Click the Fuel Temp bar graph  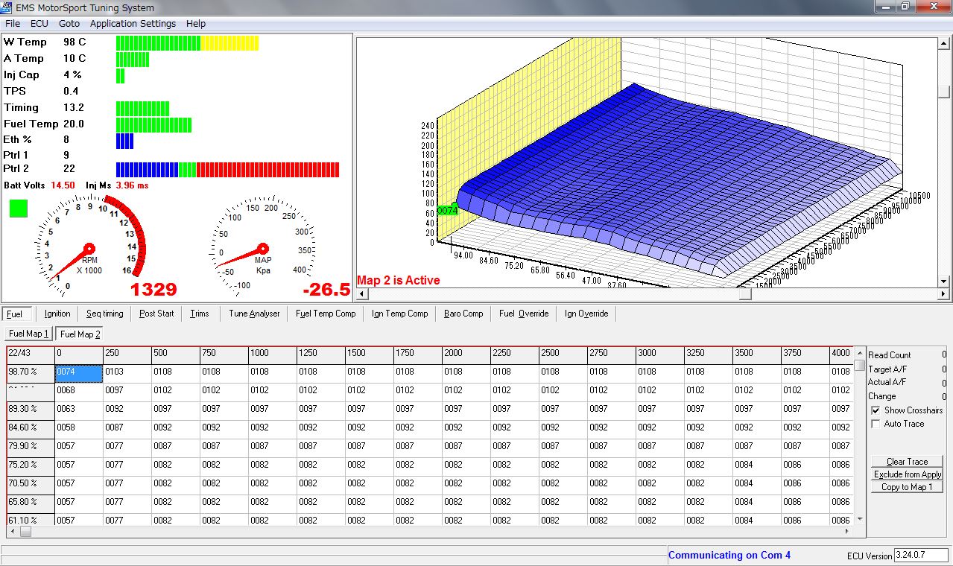click(x=153, y=125)
